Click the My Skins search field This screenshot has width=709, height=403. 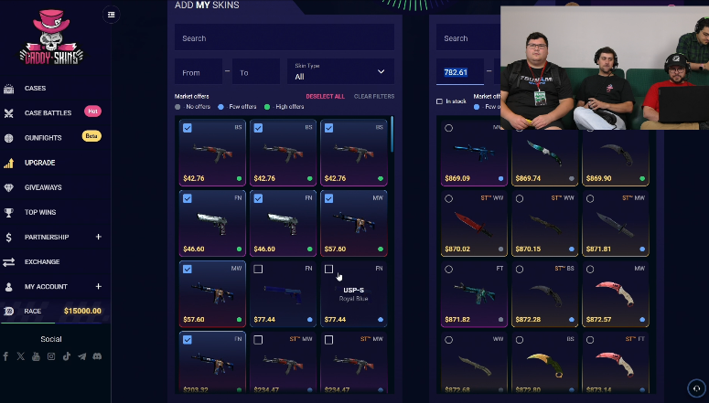[x=285, y=38]
